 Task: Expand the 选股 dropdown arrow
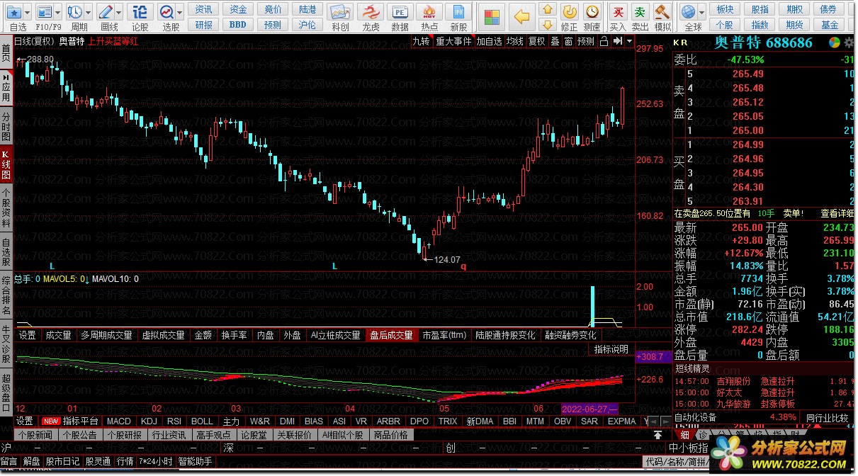pyautogui.click(x=180, y=12)
